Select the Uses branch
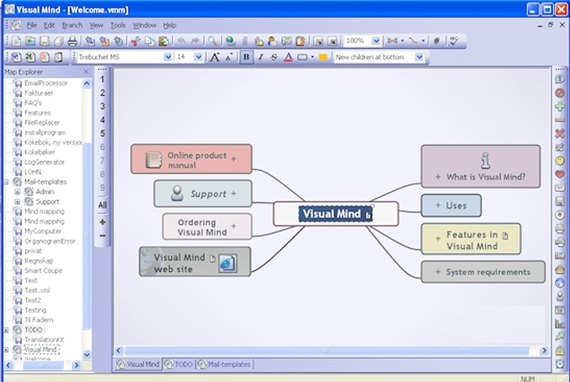The width and height of the screenshot is (570, 382). tap(451, 206)
